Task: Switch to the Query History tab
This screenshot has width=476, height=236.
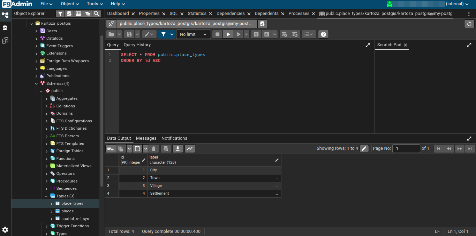Action: point(137,45)
